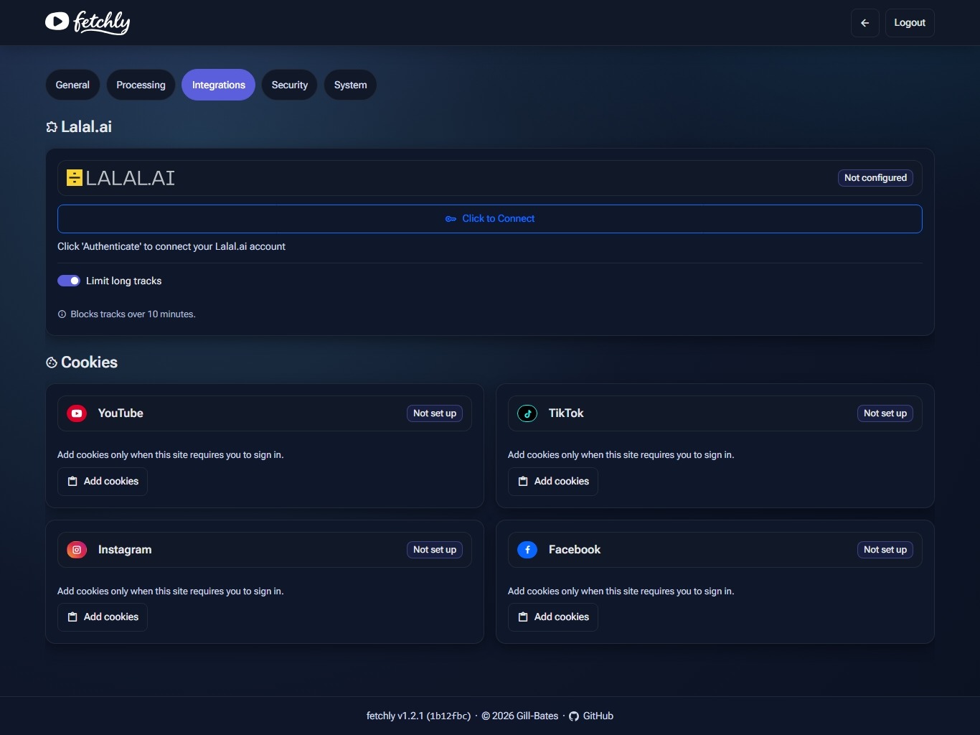Image resolution: width=980 pixels, height=735 pixels.
Task: Click the Not configured status badge
Action: [875, 178]
